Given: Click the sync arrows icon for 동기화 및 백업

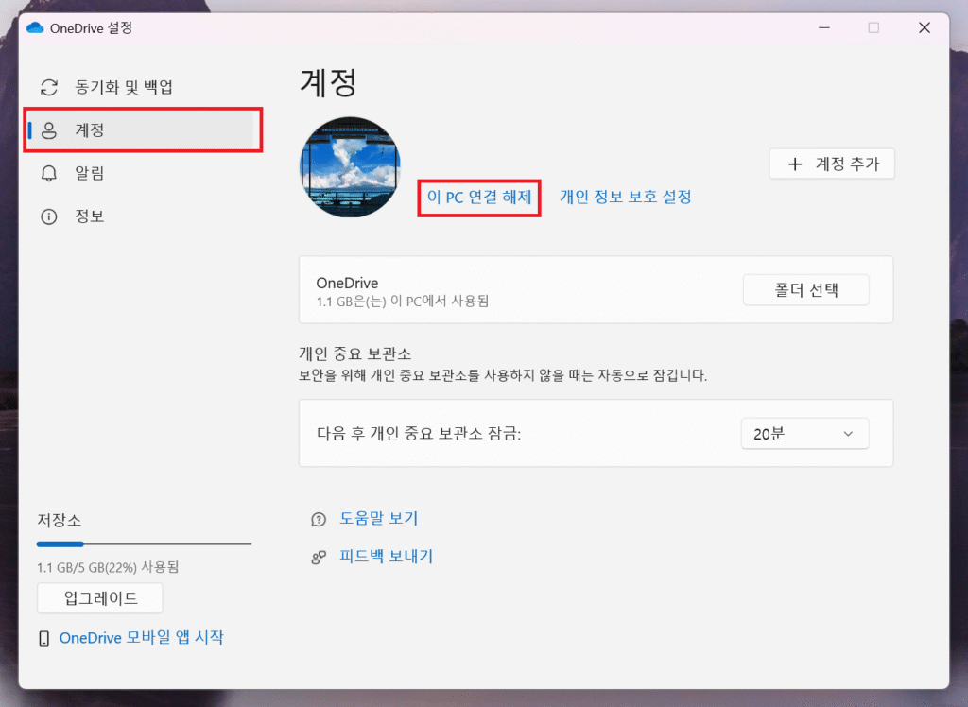Looking at the screenshot, I should click(x=49, y=87).
